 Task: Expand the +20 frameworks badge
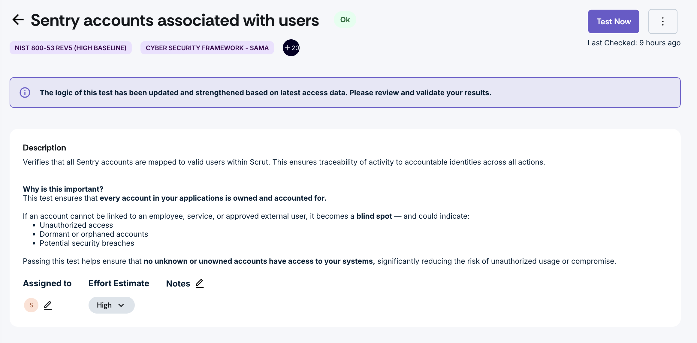click(x=291, y=48)
